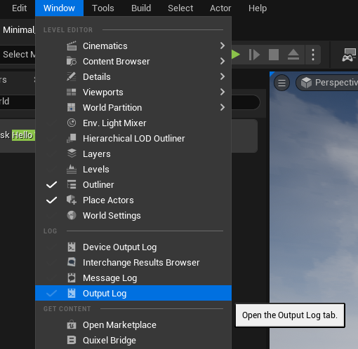Click the Perspective cube icon in viewport
This screenshot has width=358, height=349.
point(306,83)
